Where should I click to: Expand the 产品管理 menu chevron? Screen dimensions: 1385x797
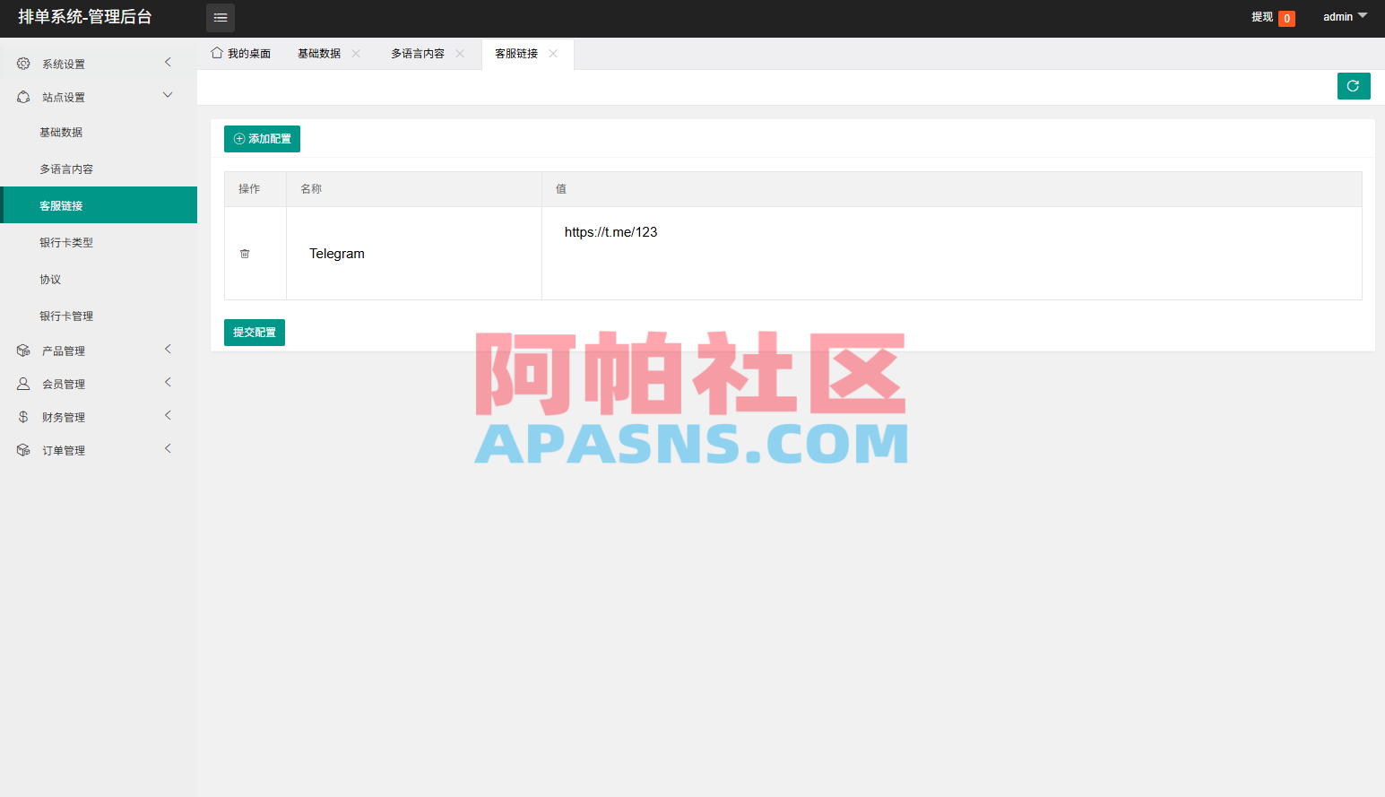point(168,349)
